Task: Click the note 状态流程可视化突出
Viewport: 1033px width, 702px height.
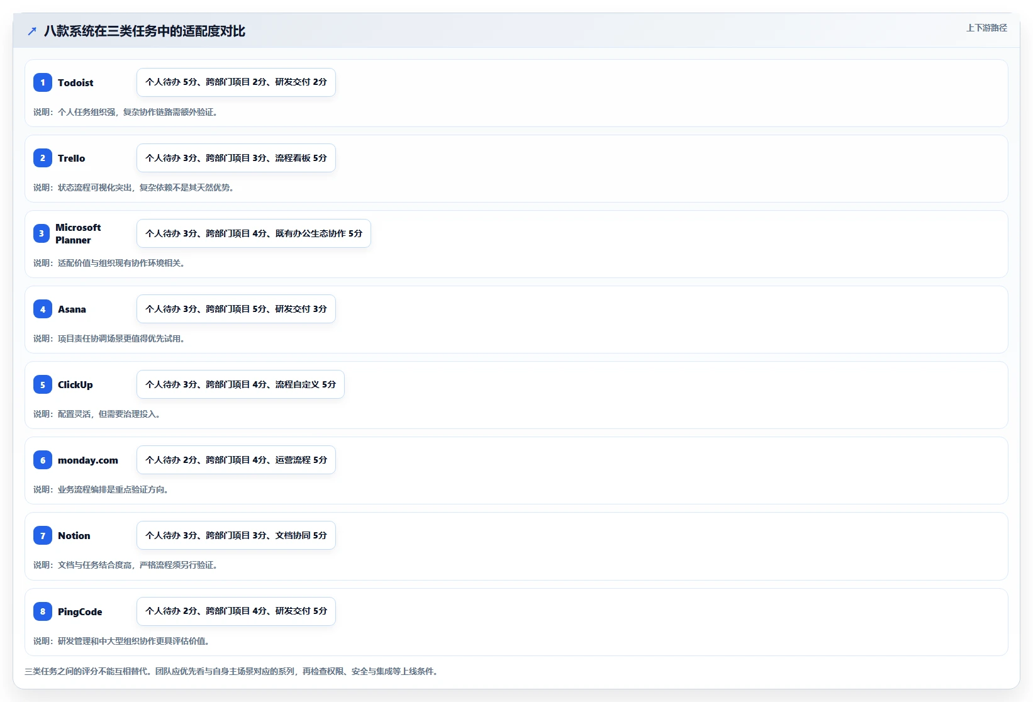Action: point(133,187)
